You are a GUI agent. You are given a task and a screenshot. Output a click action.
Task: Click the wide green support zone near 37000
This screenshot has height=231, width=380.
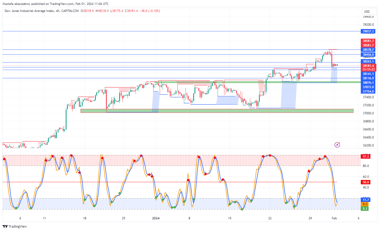pyautogui.click(x=217, y=111)
